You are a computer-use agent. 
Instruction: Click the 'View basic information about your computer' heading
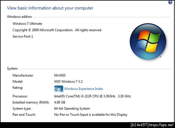pyautogui.click(x=50, y=8)
